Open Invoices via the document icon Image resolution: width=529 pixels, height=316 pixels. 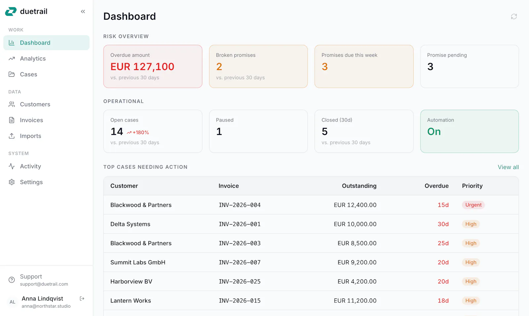[x=12, y=120]
